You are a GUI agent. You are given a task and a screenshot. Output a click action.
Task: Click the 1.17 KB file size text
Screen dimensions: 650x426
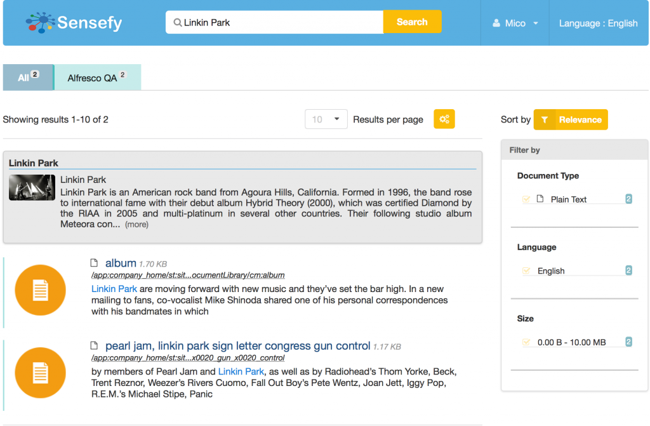pyautogui.click(x=387, y=347)
